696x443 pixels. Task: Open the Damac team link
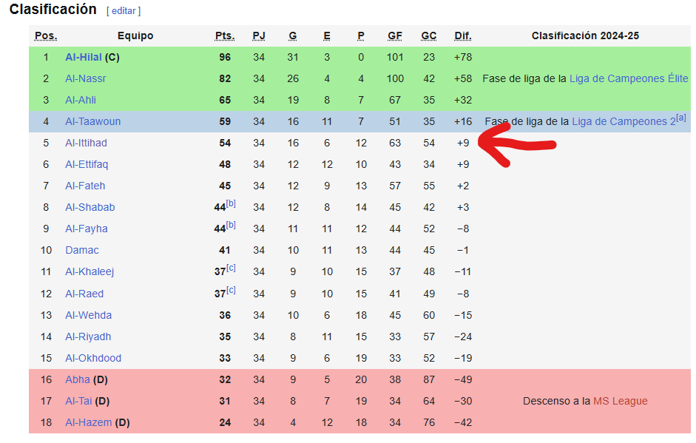tap(82, 251)
